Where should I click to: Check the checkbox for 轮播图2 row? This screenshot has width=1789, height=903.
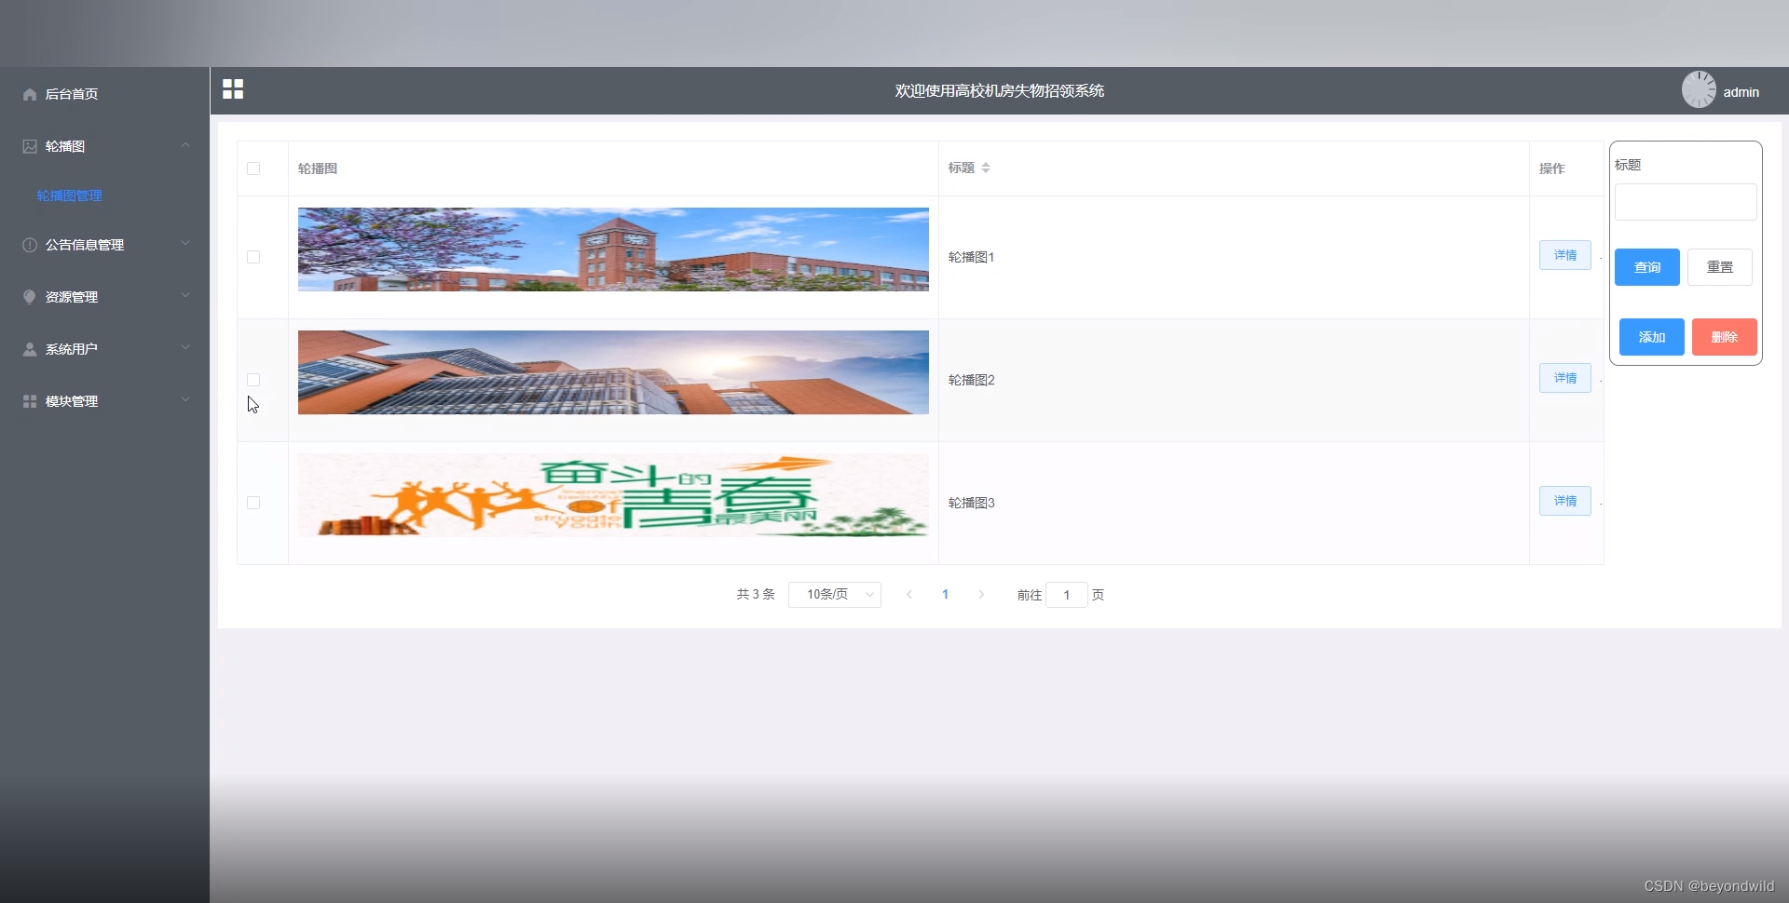click(x=253, y=380)
